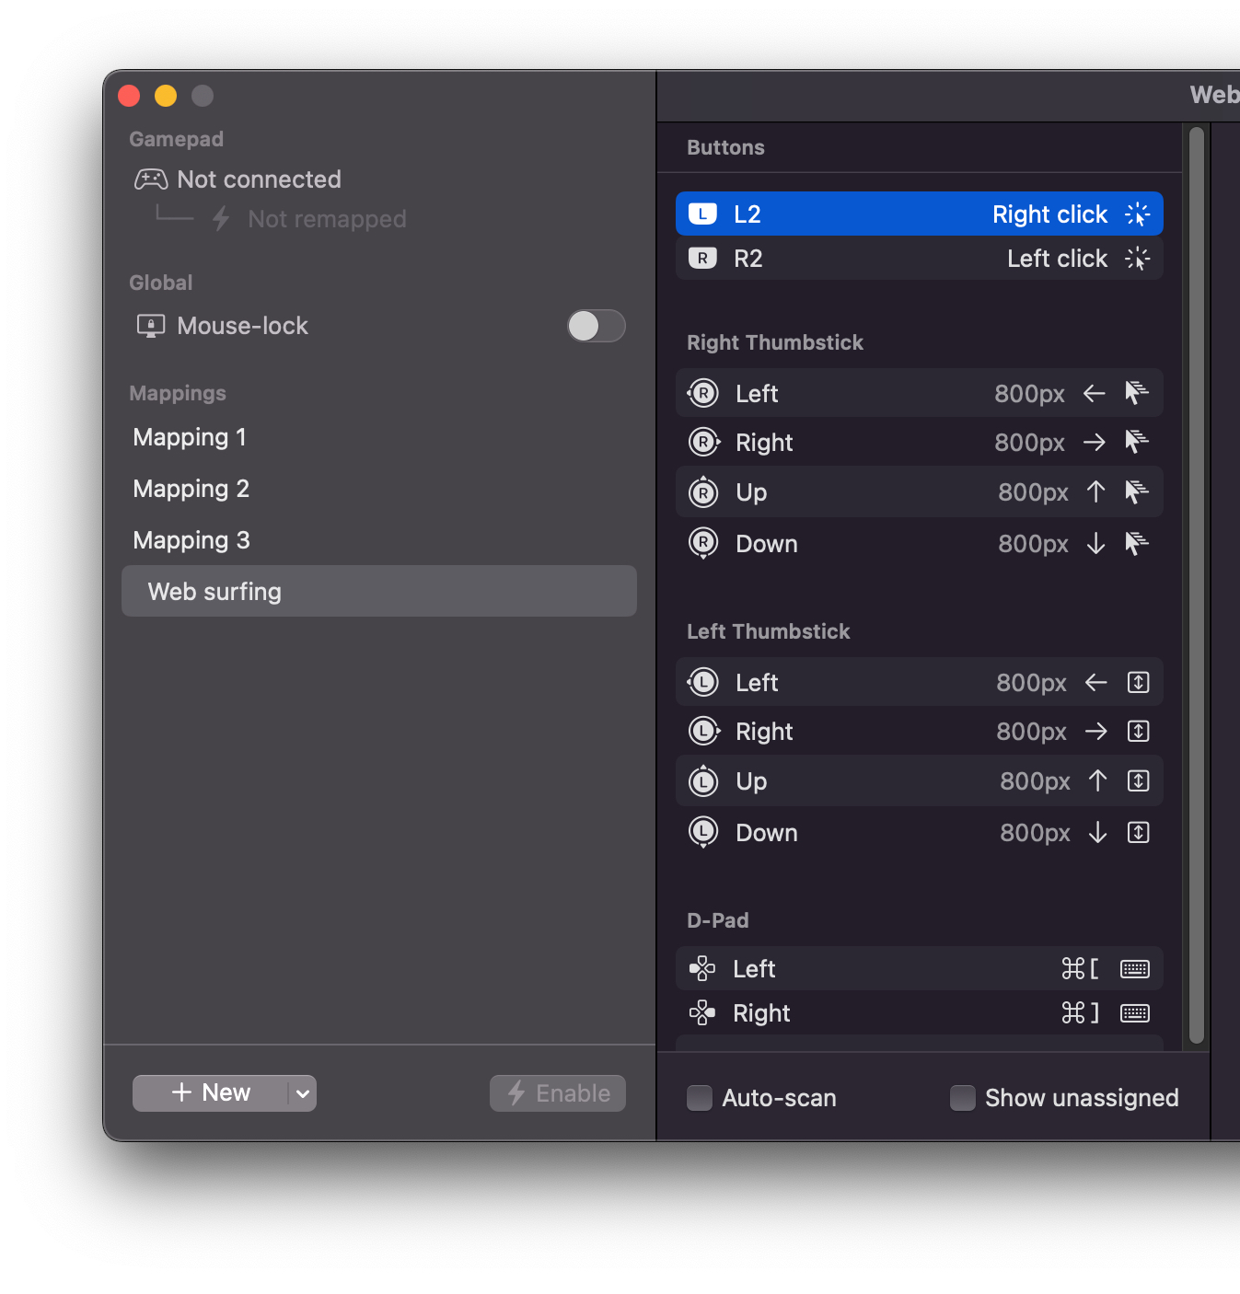Click the Right Thumbstick Left direction icon

703,393
